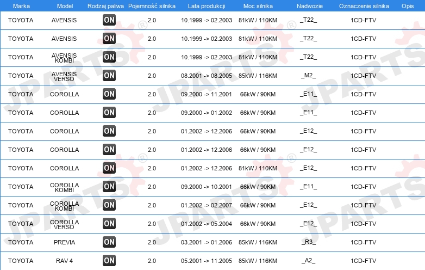Image resolution: width=425 pixels, height=270 pixels.
Task: Click the RAV 4 model cell
Action: point(64,261)
